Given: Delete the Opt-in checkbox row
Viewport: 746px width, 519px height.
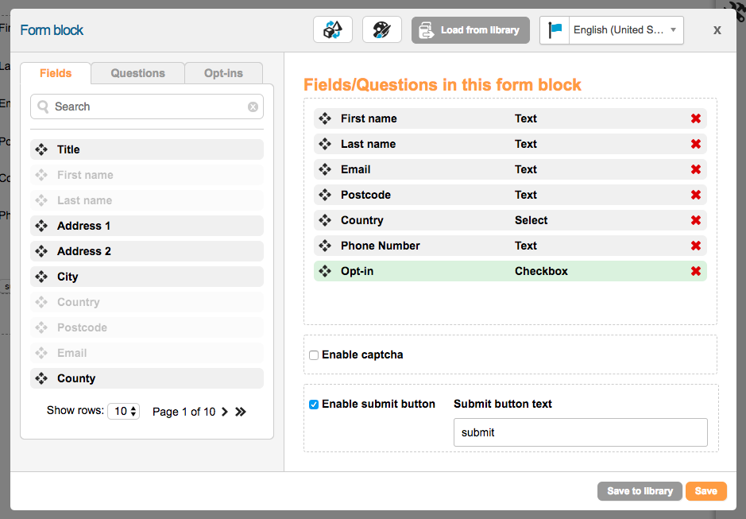Looking at the screenshot, I should point(696,271).
